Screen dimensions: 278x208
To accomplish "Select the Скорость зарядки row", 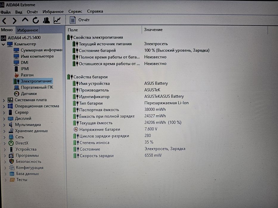I will pyautogui.click(x=117, y=156).
